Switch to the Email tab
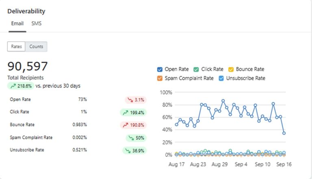The width and height of the screenshot is (312, 179). (x=17, y=23)
